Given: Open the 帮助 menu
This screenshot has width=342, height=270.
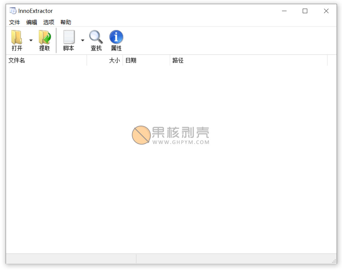Looking at the screenshot, I should click(66, 22).
